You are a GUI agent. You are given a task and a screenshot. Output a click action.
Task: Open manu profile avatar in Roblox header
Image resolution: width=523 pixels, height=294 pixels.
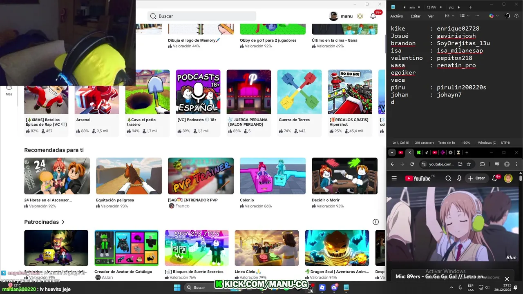334,16
